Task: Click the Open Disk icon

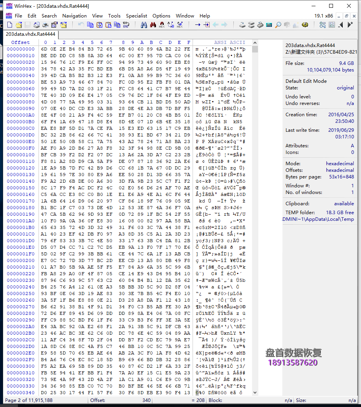Action: tap(242, 25)
